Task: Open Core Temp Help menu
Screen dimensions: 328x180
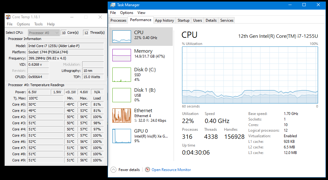Action: click(x=51, y=24)
